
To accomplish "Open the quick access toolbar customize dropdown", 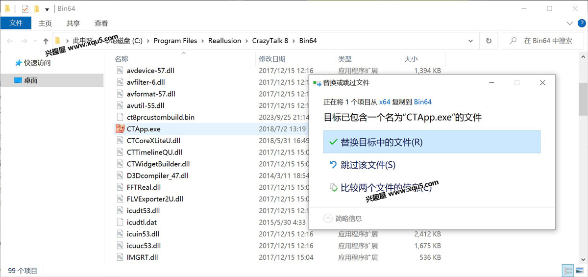I will pos(47,9).
